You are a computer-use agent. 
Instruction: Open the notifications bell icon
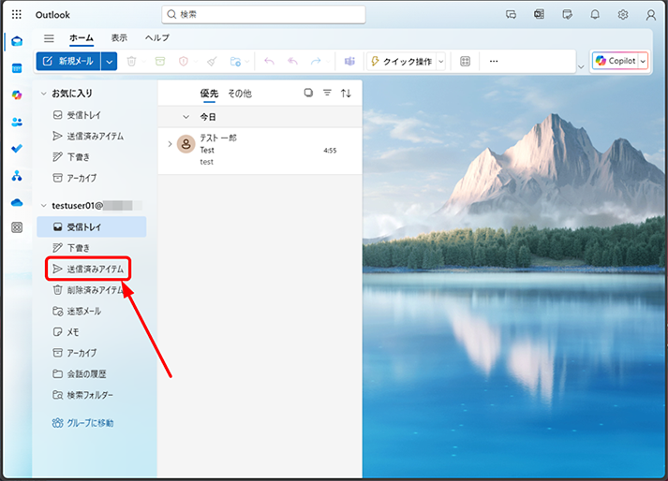(x=595, y=15)
